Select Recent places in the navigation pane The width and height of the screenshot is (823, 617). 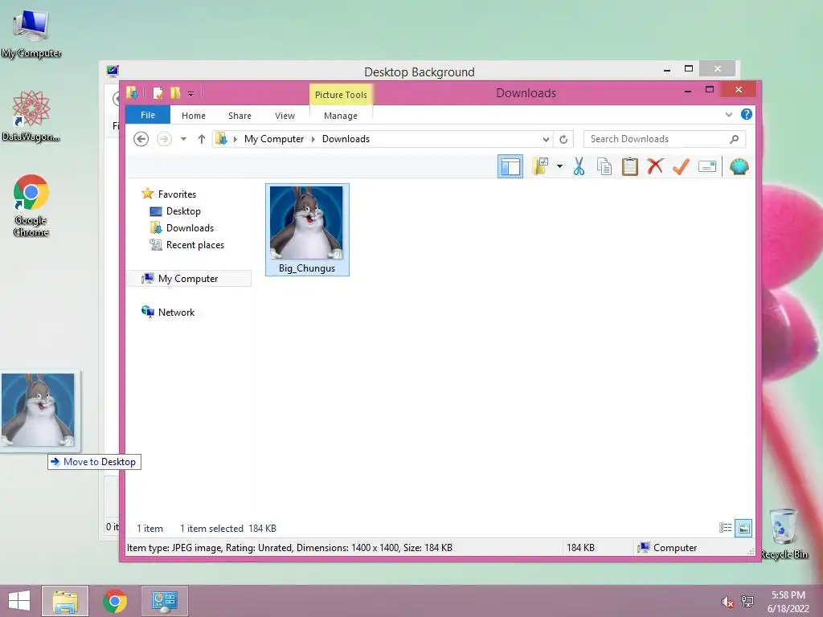(x=194, y=244)
